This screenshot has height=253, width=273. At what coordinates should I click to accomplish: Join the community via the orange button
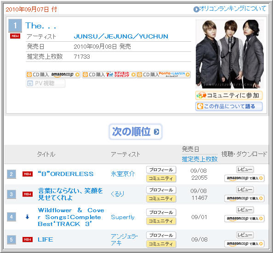(x=229, y=95)
